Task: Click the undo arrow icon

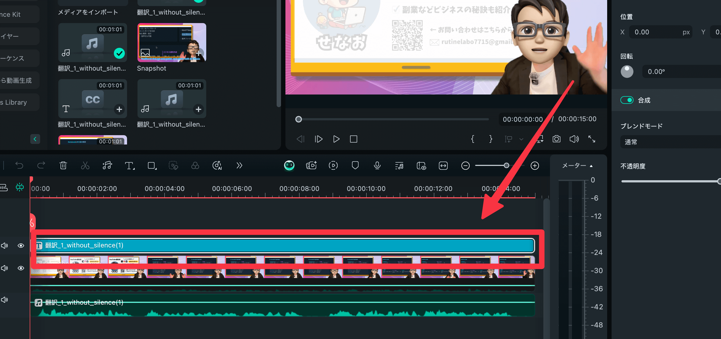Action: [19, 166]
